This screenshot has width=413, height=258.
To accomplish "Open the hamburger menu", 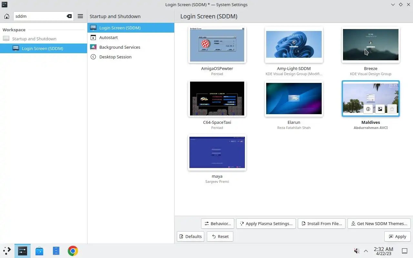I will point(80,16).
